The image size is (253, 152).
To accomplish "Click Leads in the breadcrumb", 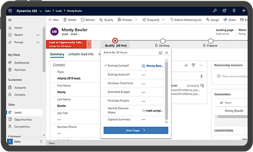I will (59, 11).
